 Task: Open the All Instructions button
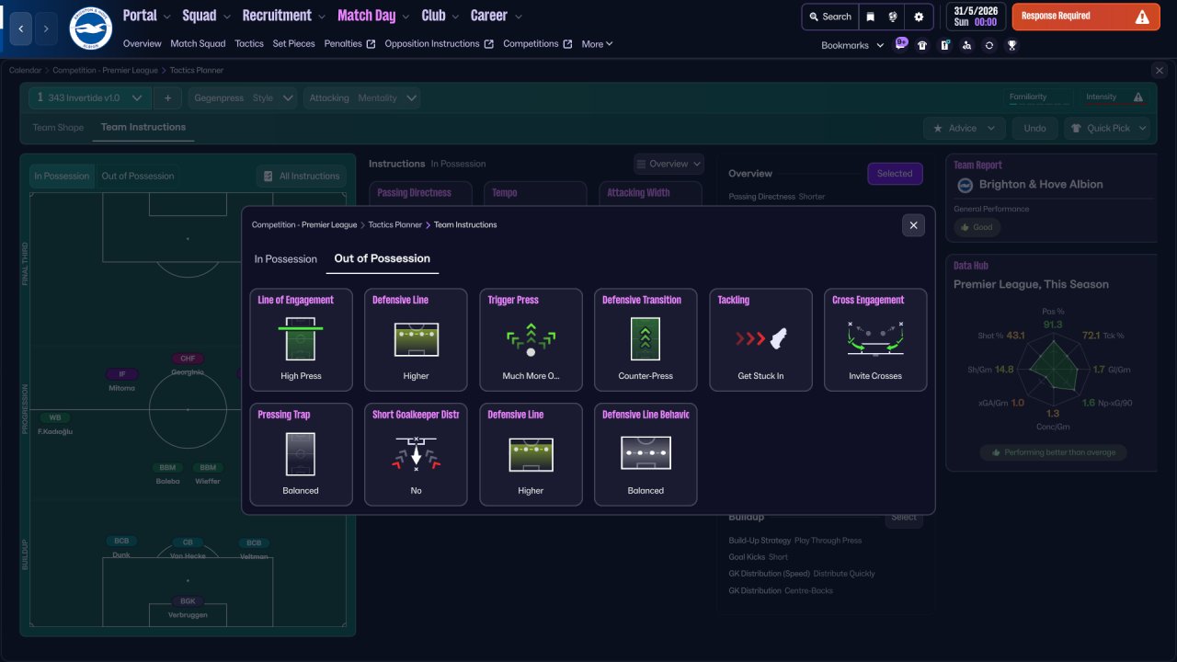302,176
